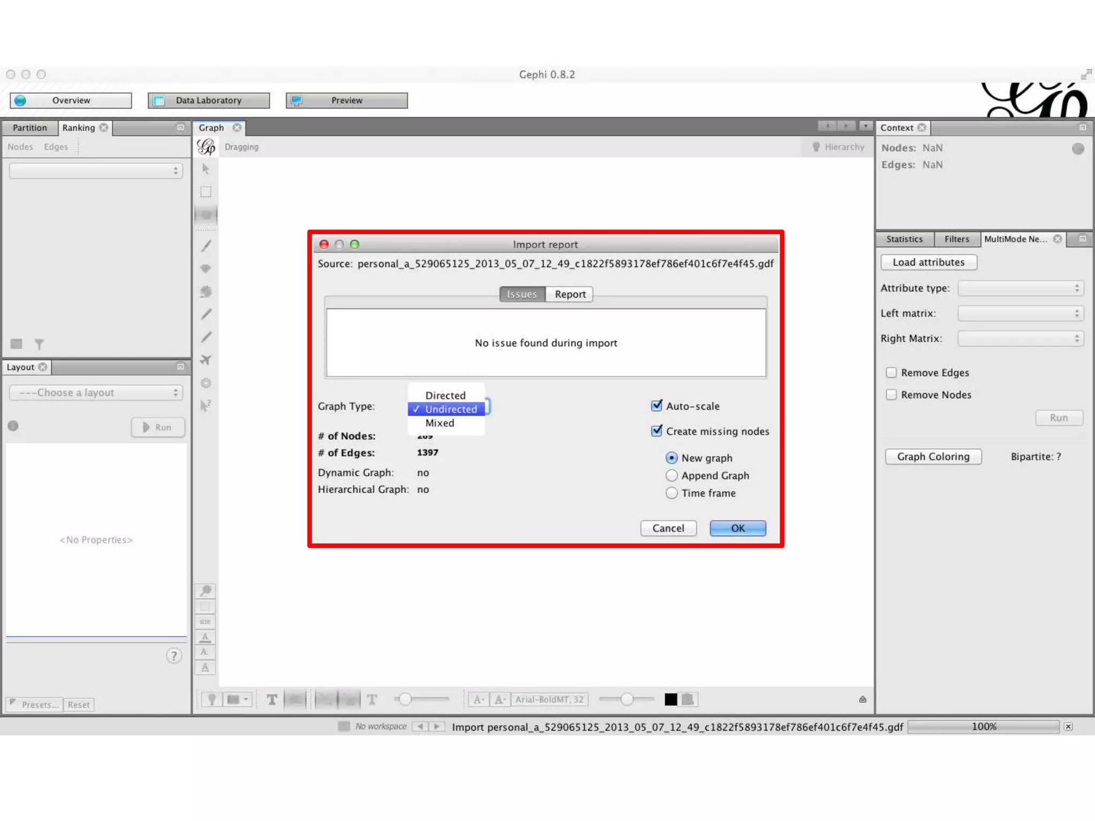1095x821 pixels.
Task: Open the Choose a layout dropdown
Action: click(96, 392)
